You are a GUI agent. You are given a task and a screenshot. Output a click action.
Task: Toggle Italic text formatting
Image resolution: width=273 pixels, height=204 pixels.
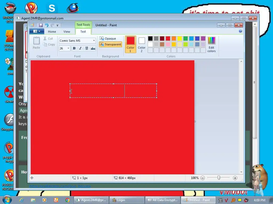click(x=80, y=48)
